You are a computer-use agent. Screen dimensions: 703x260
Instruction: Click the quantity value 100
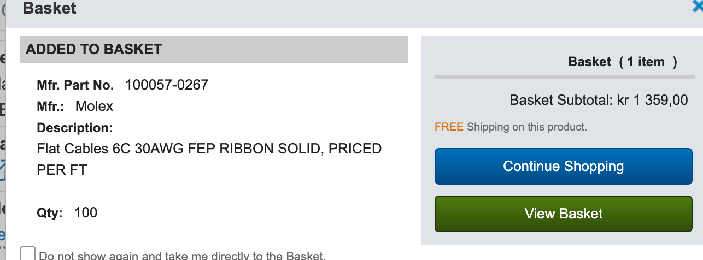click(86, 212)
